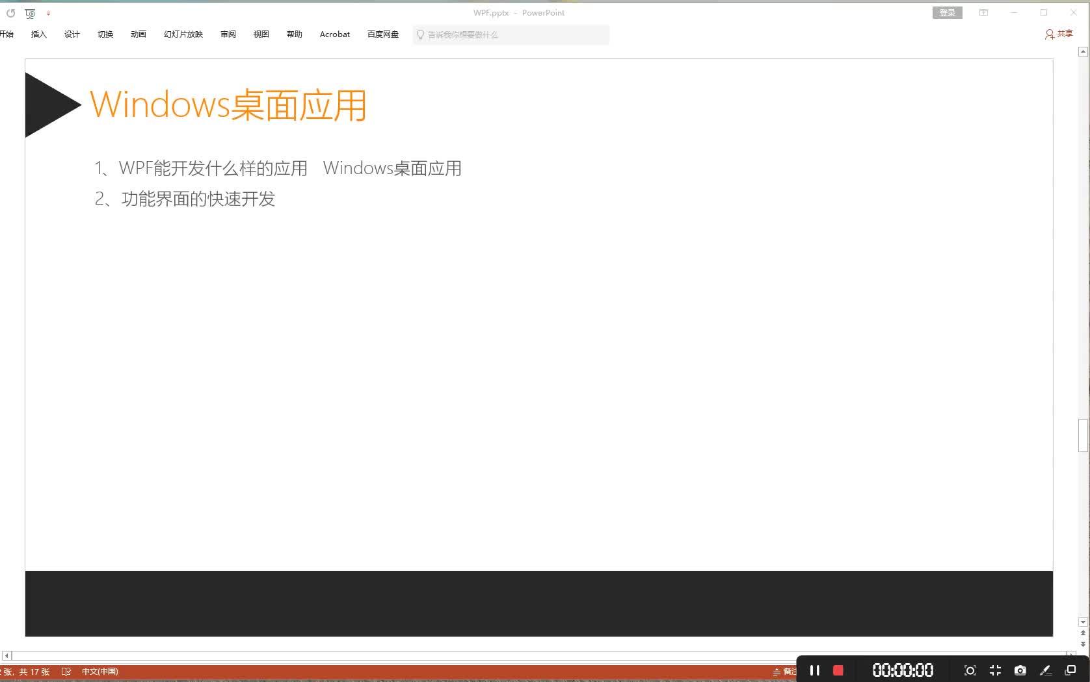Stop recording with the red square button

click(x=838, y=670)
